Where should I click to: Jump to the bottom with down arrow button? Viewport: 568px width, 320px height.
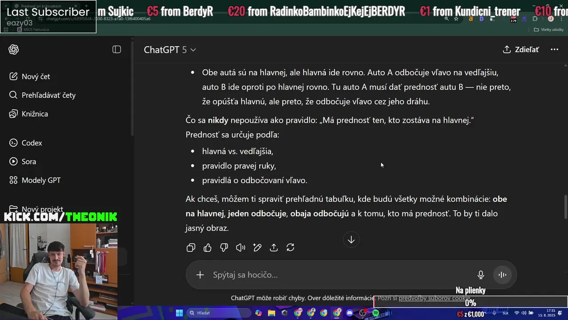coord(351,240)
